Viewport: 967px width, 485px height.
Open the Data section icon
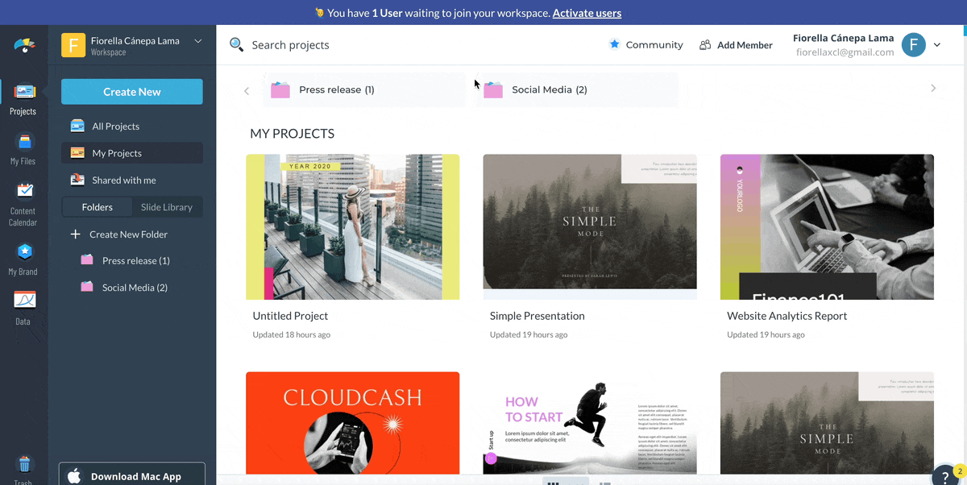click(x=24, y=301)
